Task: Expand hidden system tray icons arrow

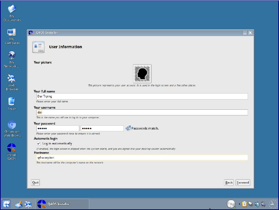Action: click(x=239, y=204)
